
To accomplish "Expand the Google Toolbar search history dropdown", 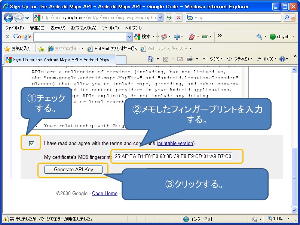I will pos(129,37).
